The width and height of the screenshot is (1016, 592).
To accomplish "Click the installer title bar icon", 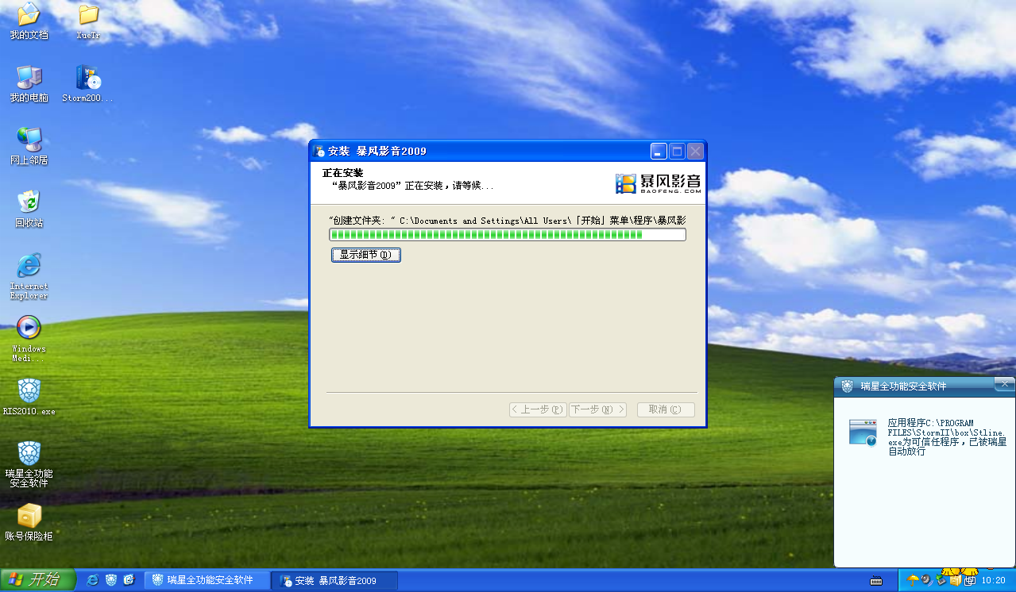I will [319, 152].
